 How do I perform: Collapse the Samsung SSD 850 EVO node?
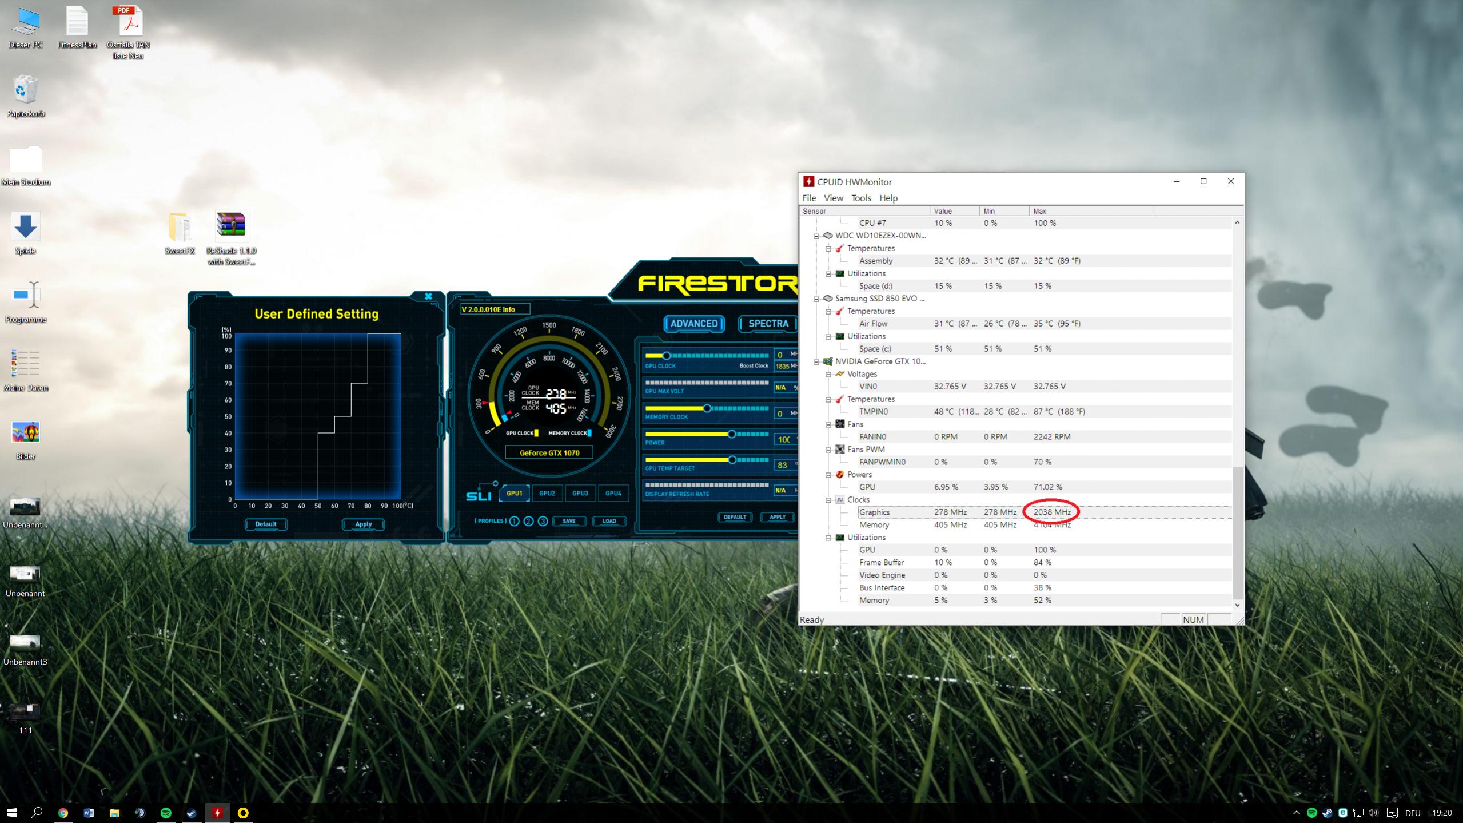click(x=816, y=299)
